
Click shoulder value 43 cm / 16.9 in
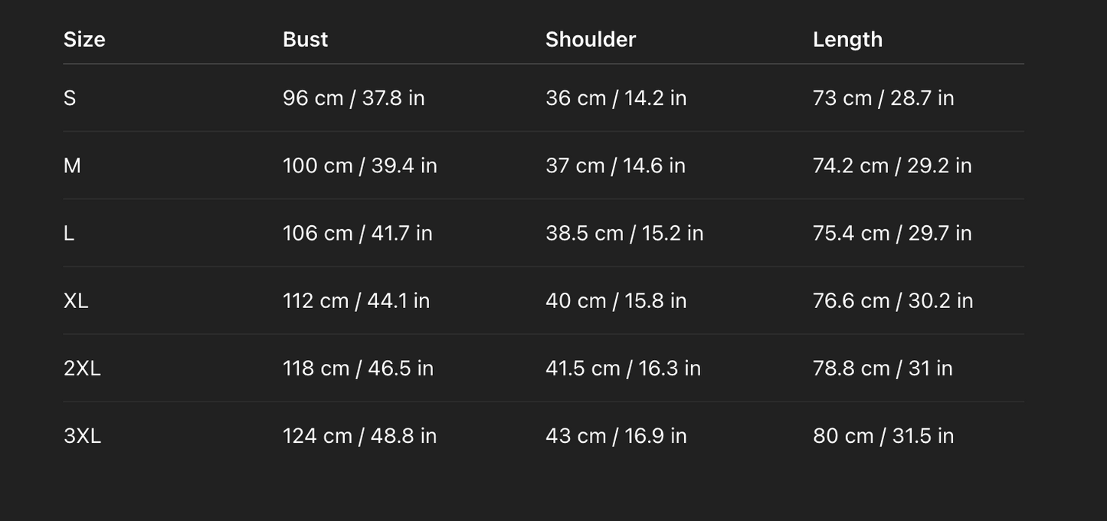tap(616, 436)
